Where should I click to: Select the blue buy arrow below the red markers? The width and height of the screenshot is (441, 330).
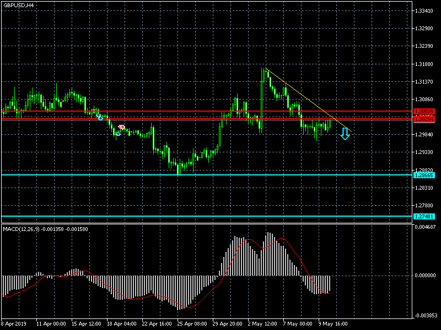pos(118,133)
